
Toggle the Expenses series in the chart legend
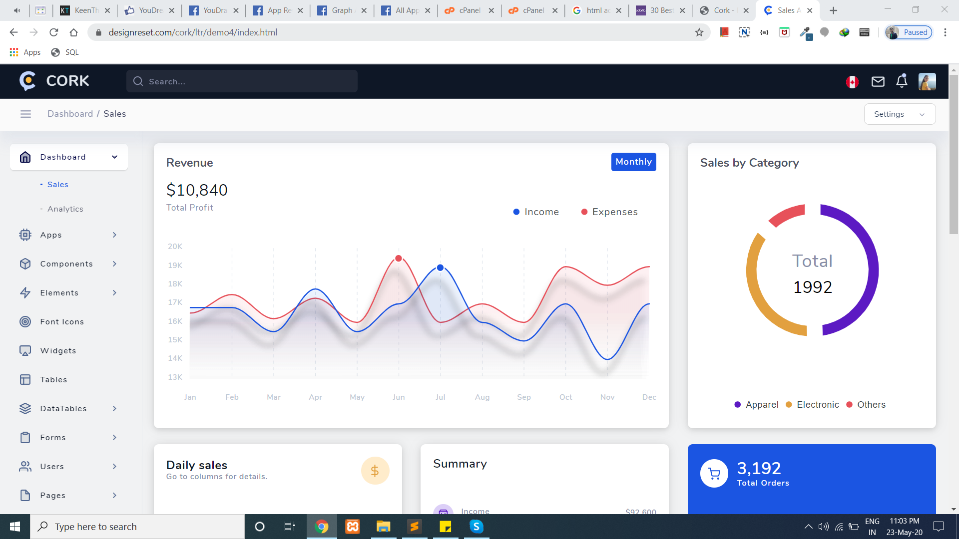tap(609, 212)
